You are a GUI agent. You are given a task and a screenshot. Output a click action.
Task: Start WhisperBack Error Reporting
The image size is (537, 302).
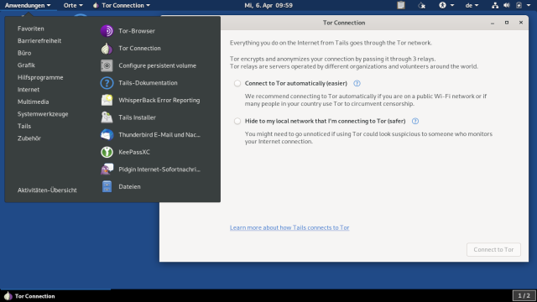pyautogui.click(x=151, y=100)
